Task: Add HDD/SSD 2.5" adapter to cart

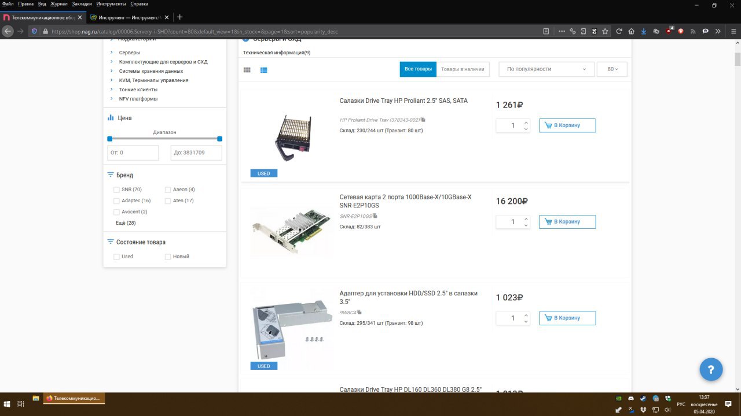Action: pos(567,318)
